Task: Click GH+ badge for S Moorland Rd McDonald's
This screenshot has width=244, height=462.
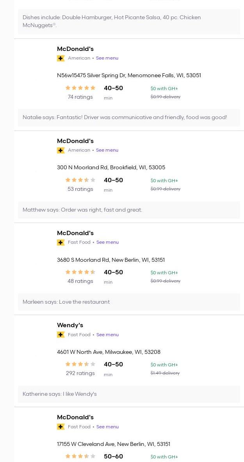Action: tap(61, 243)
